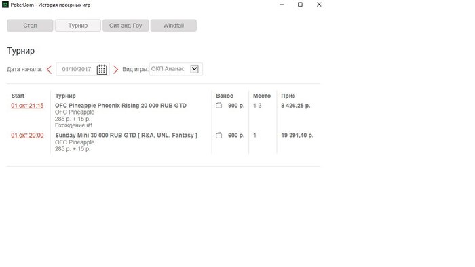The width and height of the screenshot is (475, 267).
Task: Expand the ОКП Ананас game type dropdown
Action: (x=194, y=69)
